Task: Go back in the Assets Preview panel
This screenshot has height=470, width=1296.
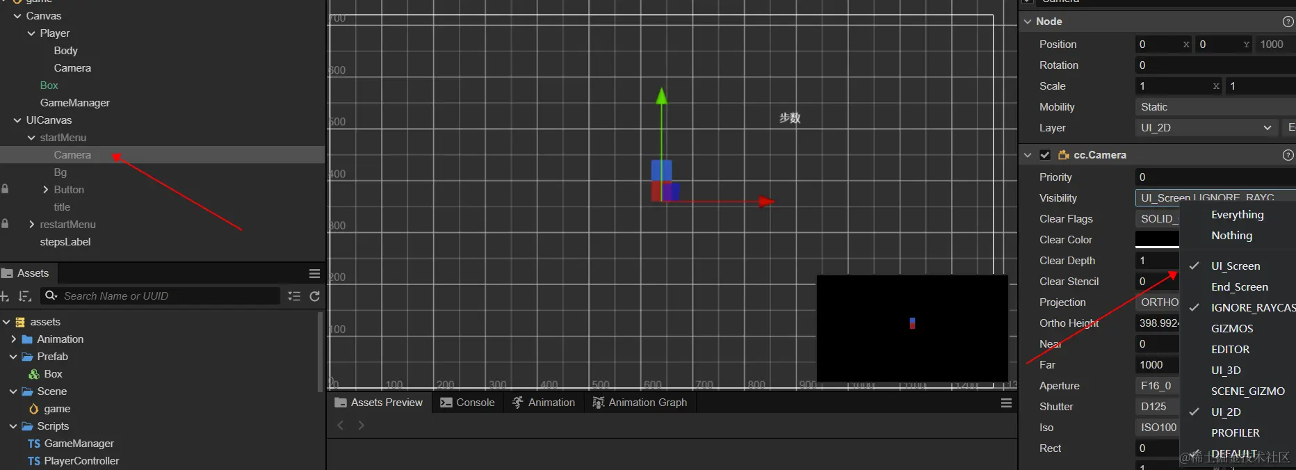Action: pos(341,425)
